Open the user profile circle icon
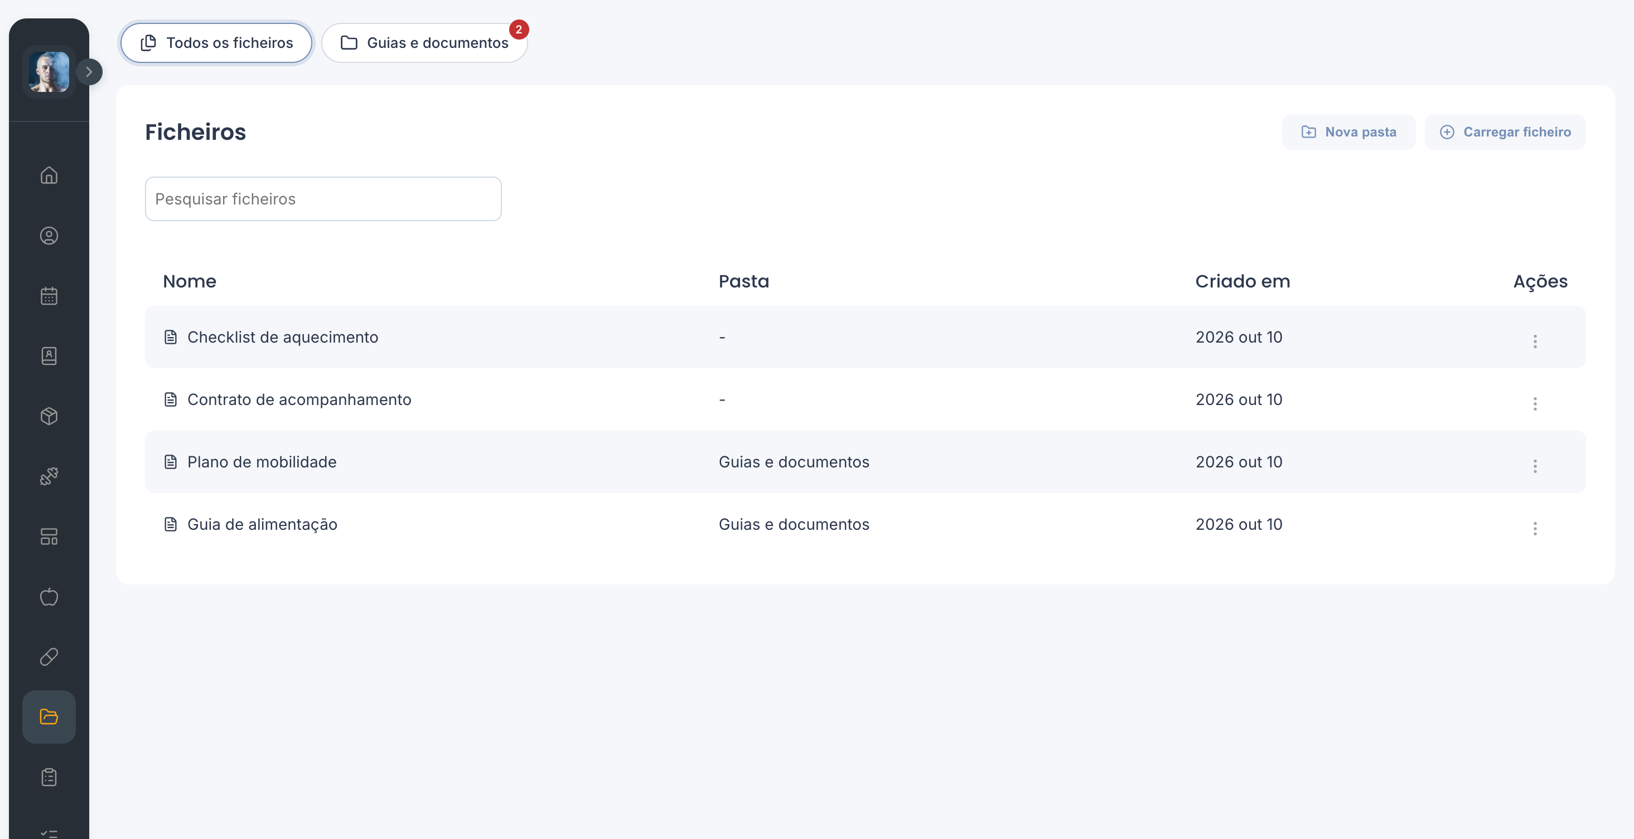Viewport: 1634px width, 839px height. coord(49,236)
